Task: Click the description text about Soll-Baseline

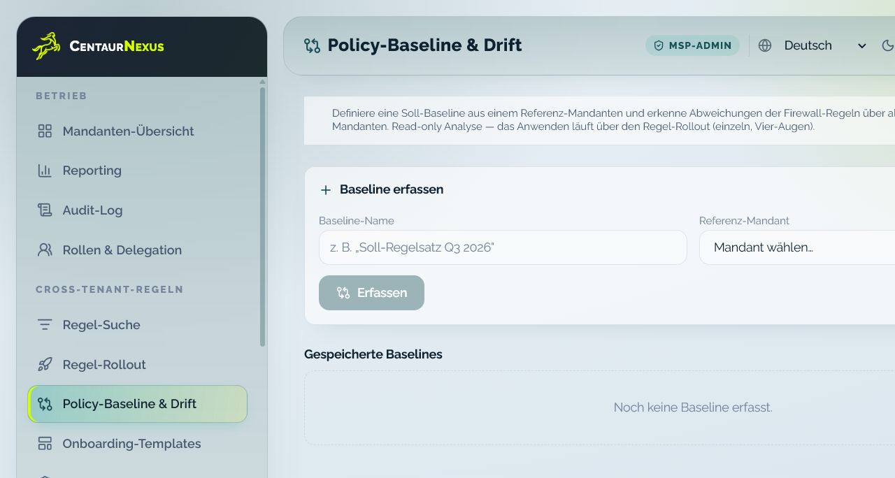Action: click(613, 120)
